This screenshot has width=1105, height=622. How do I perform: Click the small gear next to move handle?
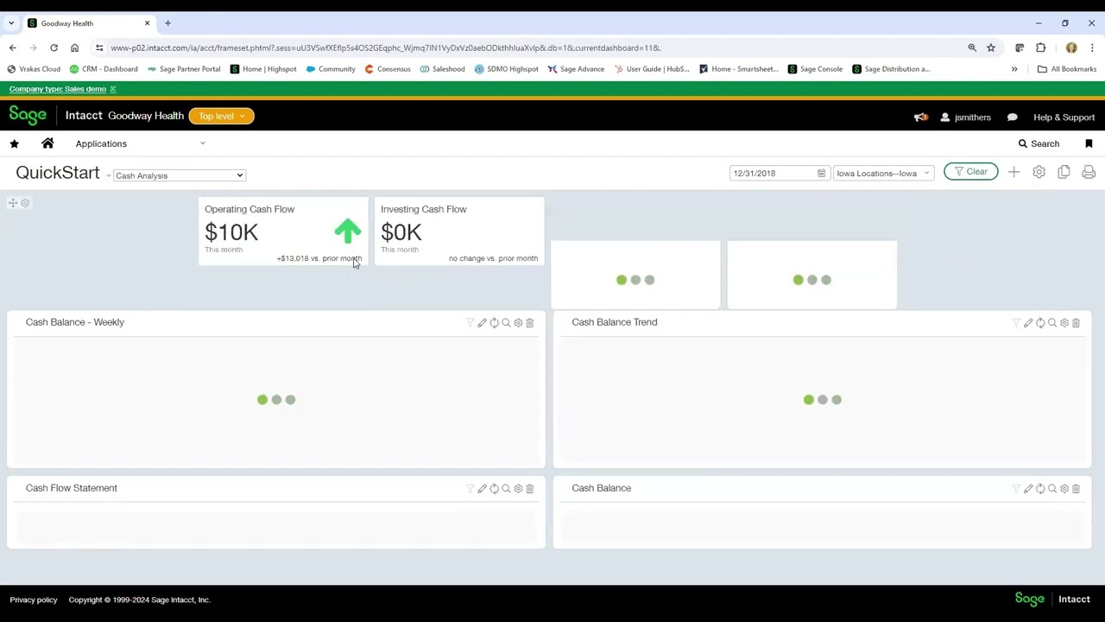coord(25,203)
